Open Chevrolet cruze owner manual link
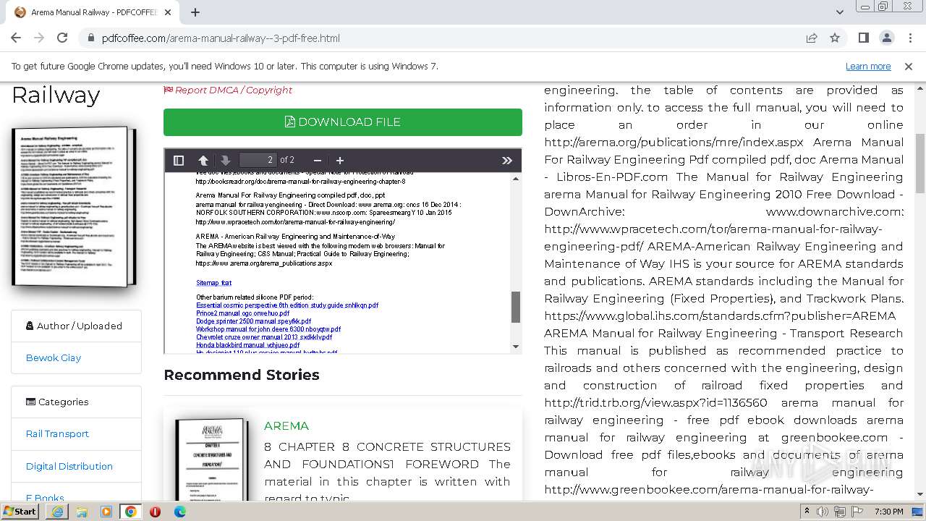 click(263, 337)
